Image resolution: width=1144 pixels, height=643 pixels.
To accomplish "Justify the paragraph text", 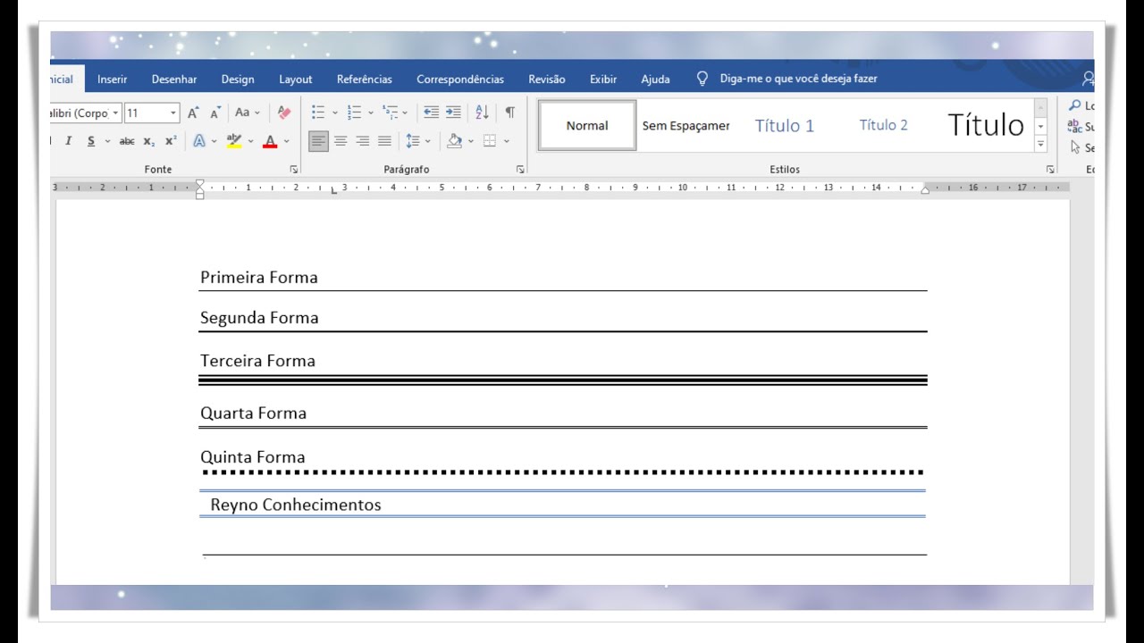I will point(384,141).
